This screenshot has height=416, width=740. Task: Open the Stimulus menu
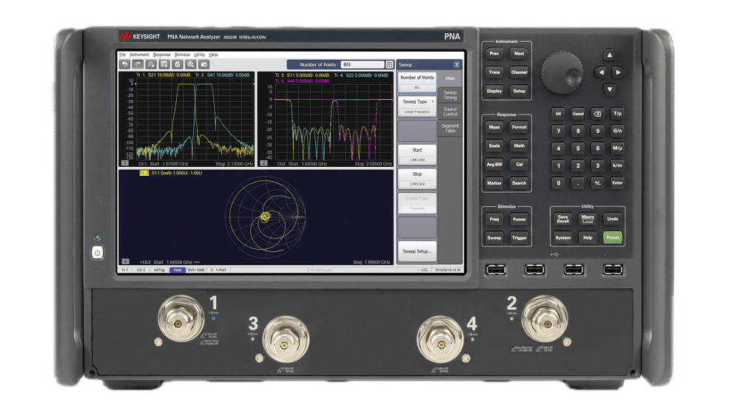(x=182, y=55)
